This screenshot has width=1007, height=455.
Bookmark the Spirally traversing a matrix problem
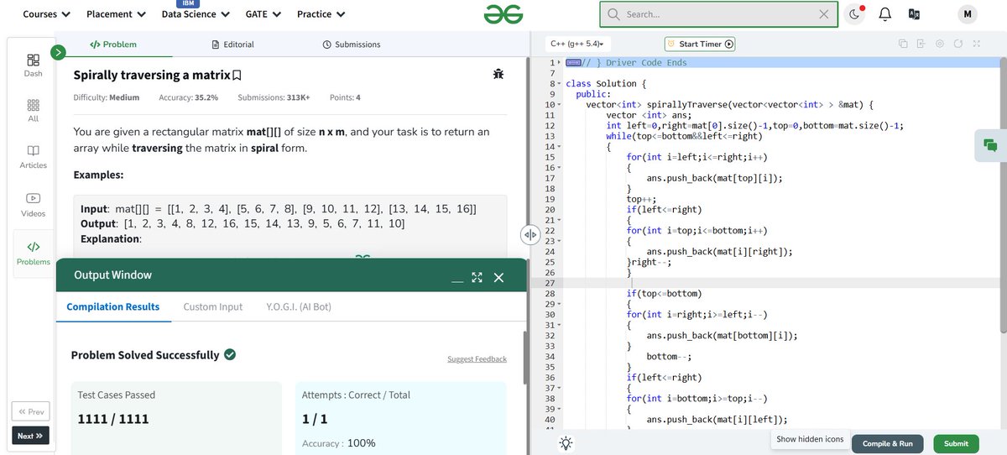pyautogui.click(x=237, y=76)
